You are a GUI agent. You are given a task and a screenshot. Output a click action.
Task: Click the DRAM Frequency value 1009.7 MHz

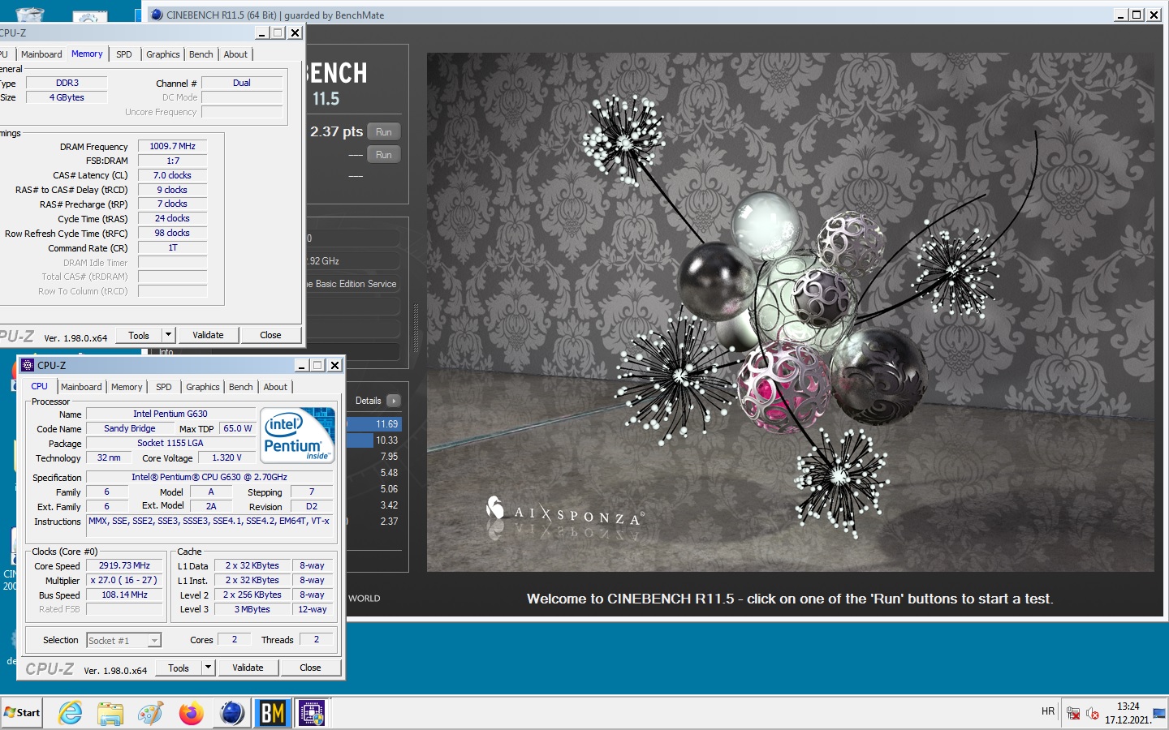(x=172, y=146)
